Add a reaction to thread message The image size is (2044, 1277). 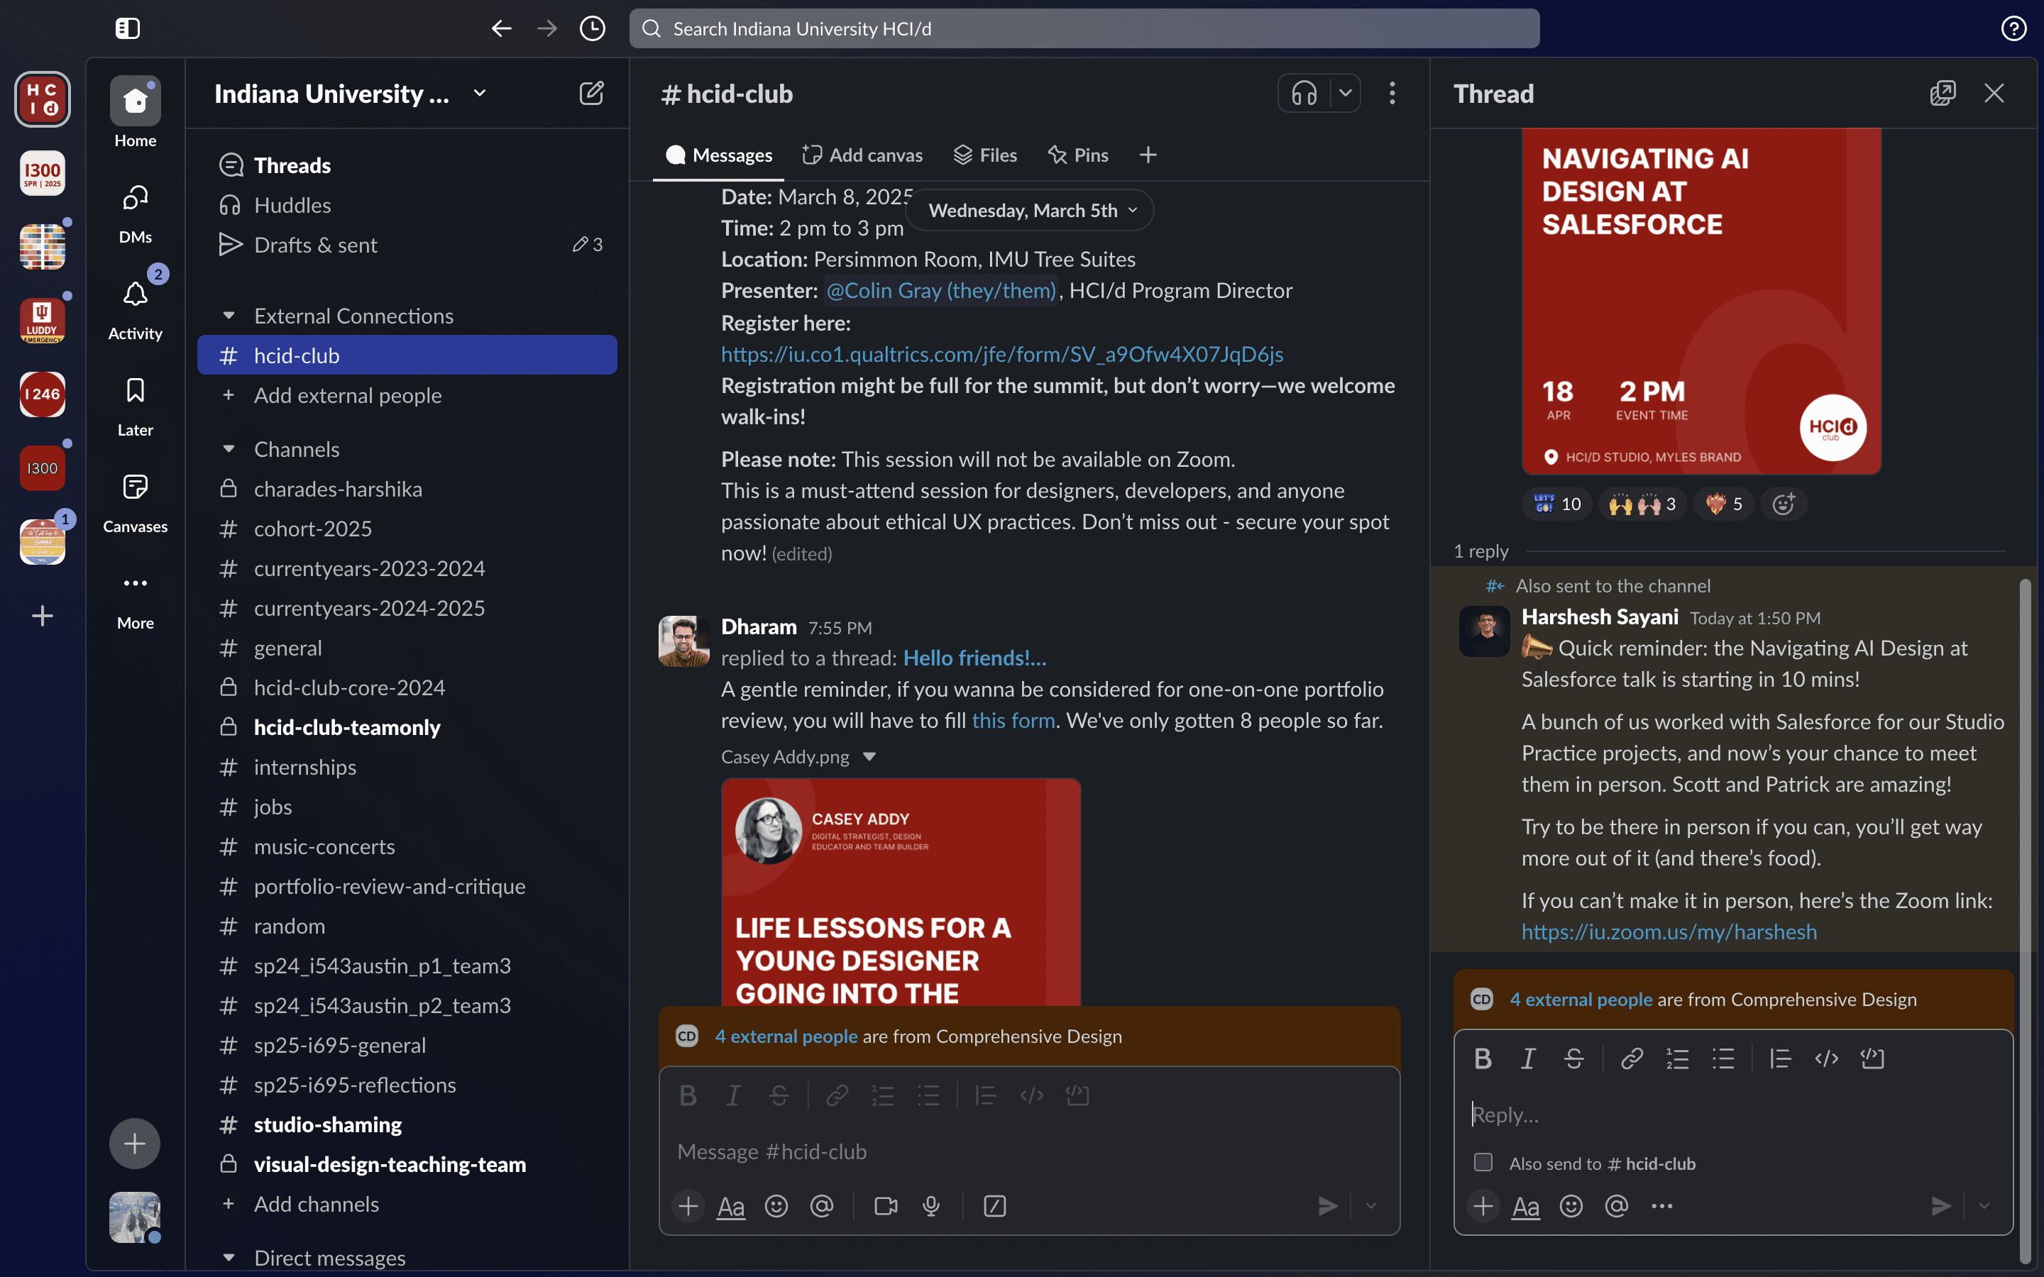pyautogui.click(x=1783, y=504)
